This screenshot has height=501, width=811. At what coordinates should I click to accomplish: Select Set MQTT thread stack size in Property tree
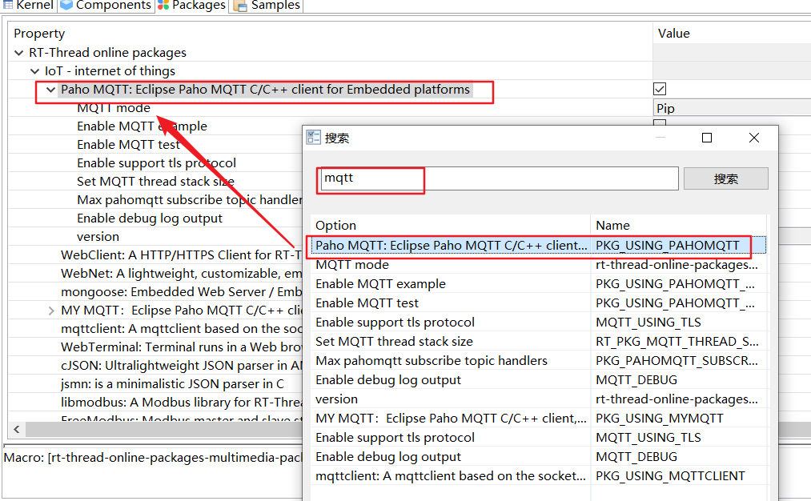(x=155, y=182)
